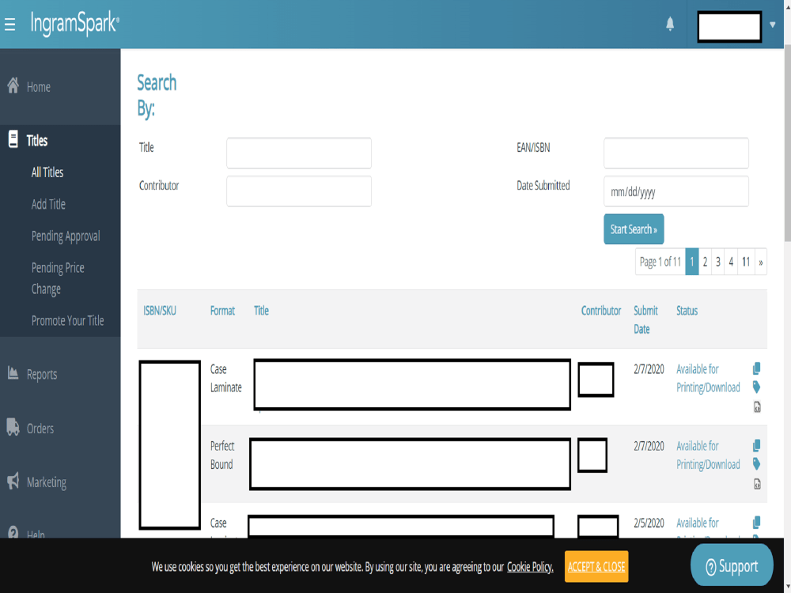Open the Cookie Policy link
Image resolution: width=791 pixels, height=593 pixels.
(x=530, y=567)
